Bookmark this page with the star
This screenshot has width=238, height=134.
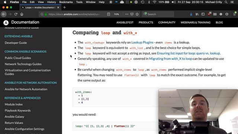[x=137, y=14]
